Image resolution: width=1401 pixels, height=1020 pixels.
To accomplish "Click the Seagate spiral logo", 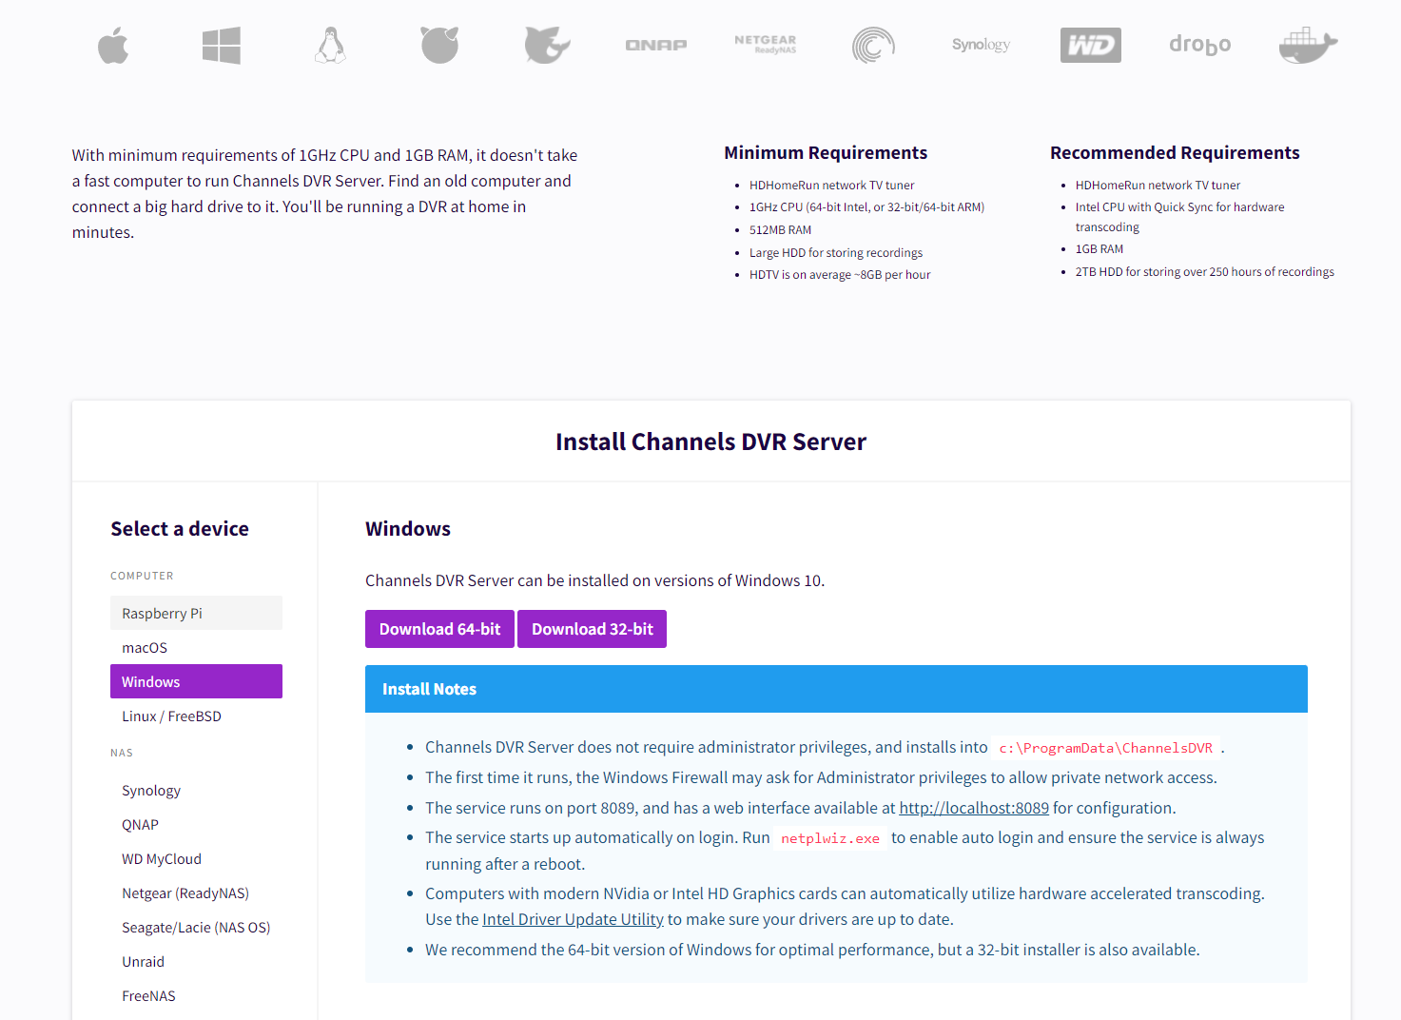I will click(873, 46).
